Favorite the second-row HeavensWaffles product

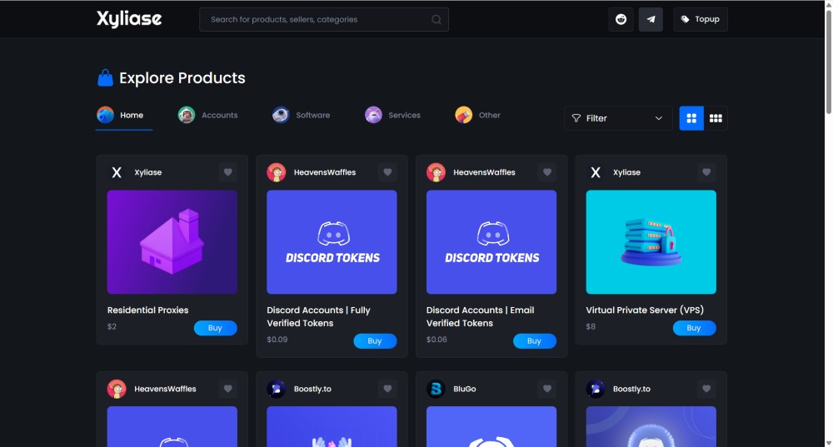(228, 389)
